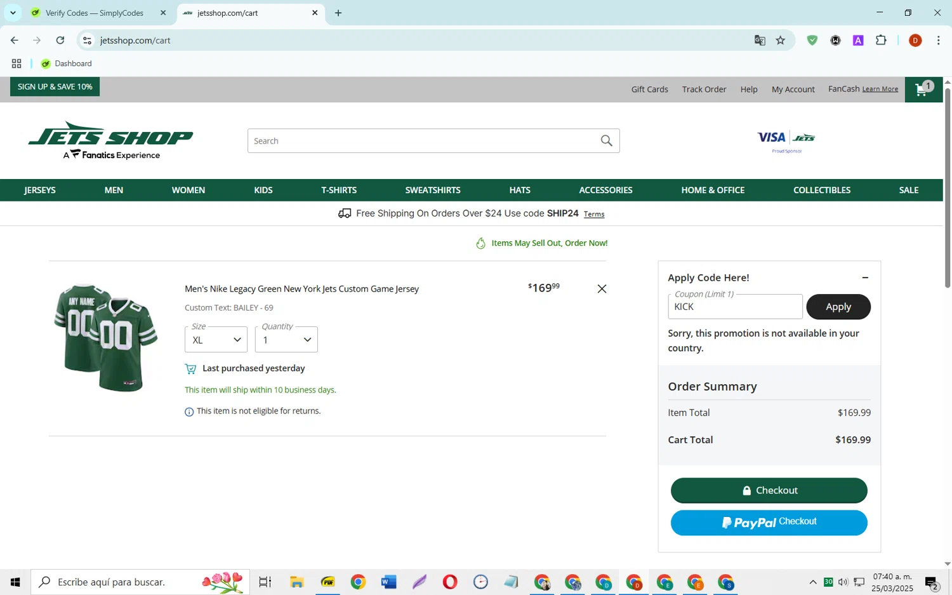Open the SALE menu

click(x=909, y=190)
